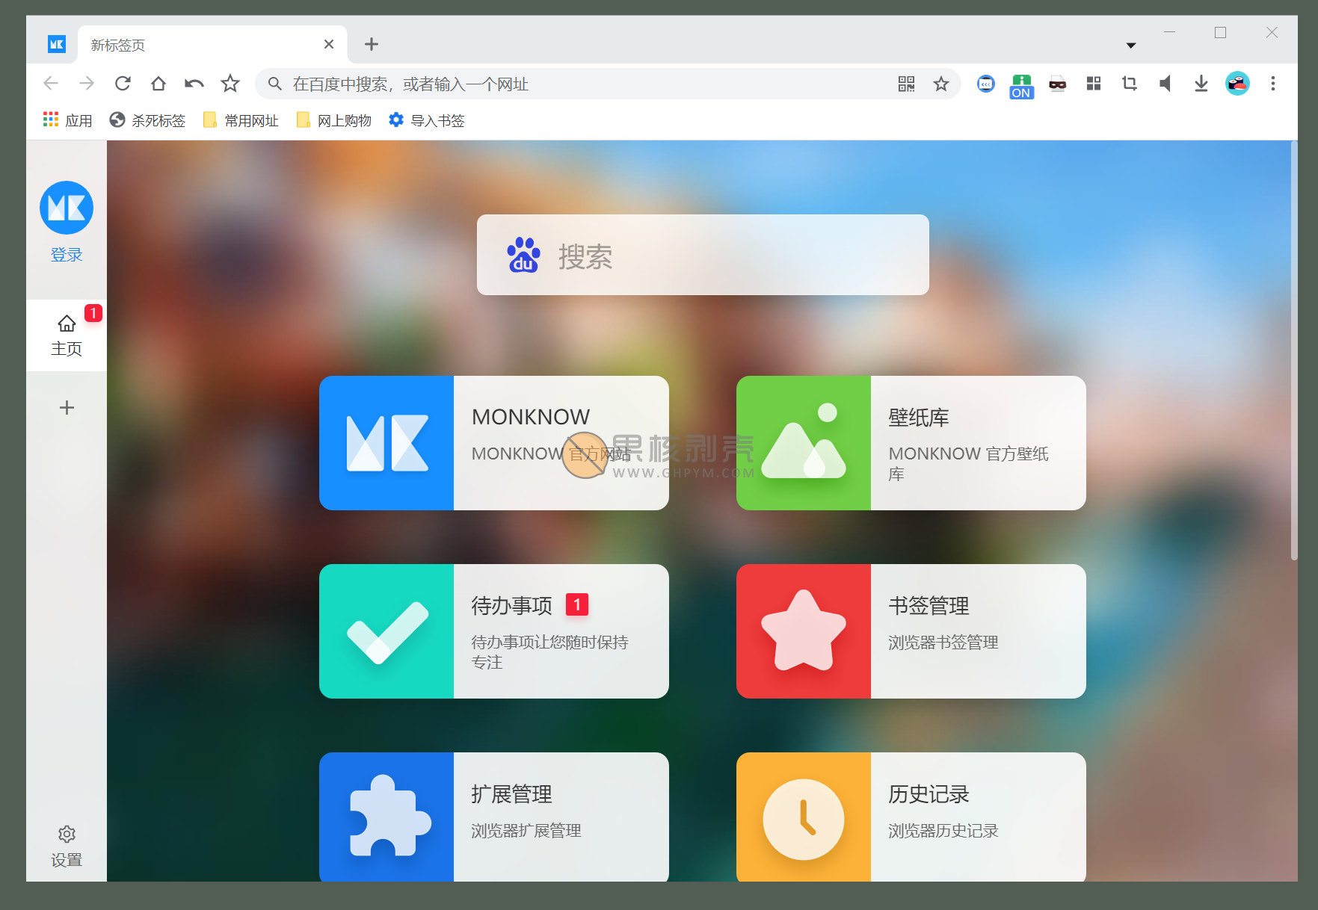Click the Baidu 搜索 search box
This screenshot has width=1318, height=910.
703,256
